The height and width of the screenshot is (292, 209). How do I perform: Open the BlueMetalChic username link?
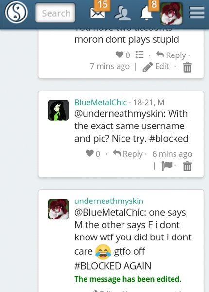point(101,102)
